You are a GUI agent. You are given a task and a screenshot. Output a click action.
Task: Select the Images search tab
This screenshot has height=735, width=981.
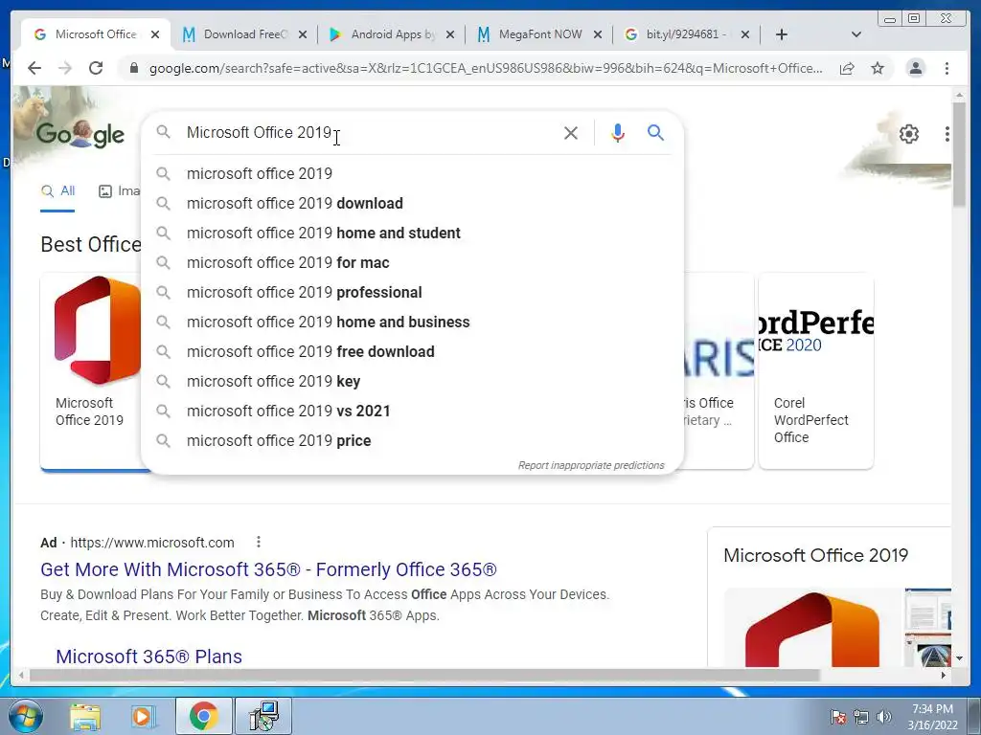[120, 191]
